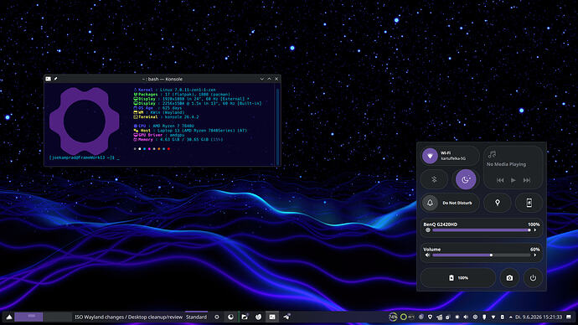Click the date and time clock
This screenshot has height=325, width=578.
[x=539, y=317]
